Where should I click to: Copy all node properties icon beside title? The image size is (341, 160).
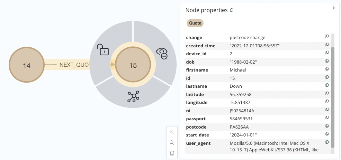pyautogui.click(x=232, y=10)
